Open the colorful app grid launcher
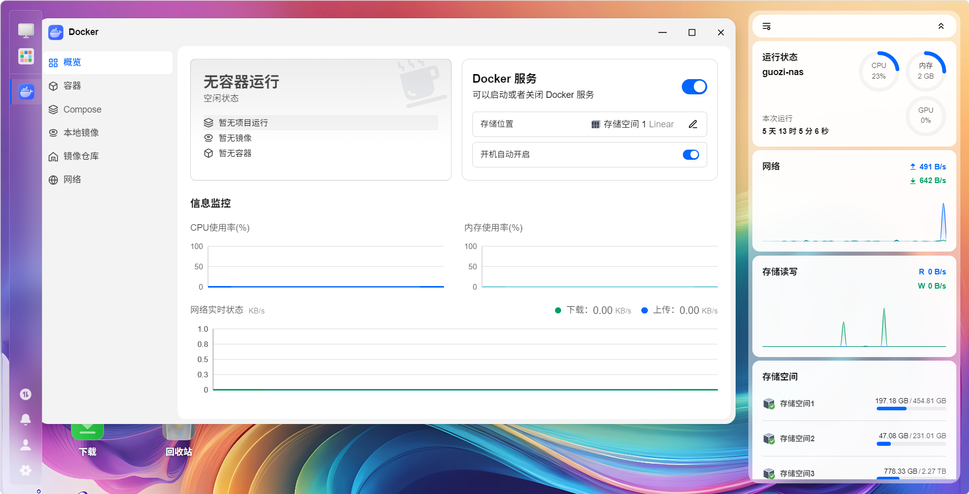This screenshot has width=969, height=494. (26, 56)
